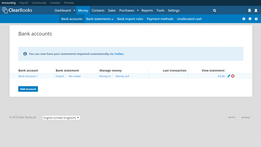Screen dimensions: 261x147
Task: Open the Purchases menu
Action: point(127,10)
